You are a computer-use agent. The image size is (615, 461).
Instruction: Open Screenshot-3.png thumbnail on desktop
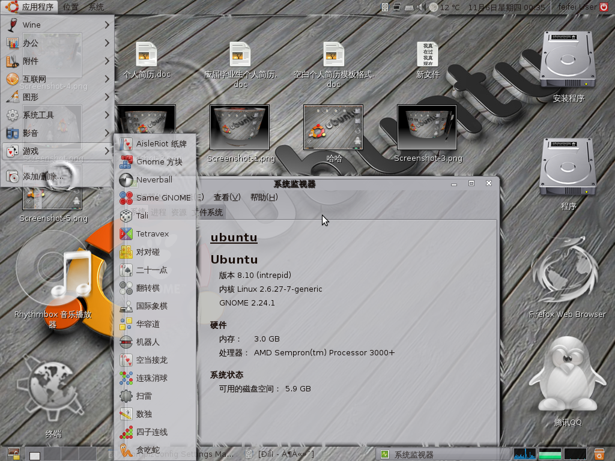tap(428, 133)
